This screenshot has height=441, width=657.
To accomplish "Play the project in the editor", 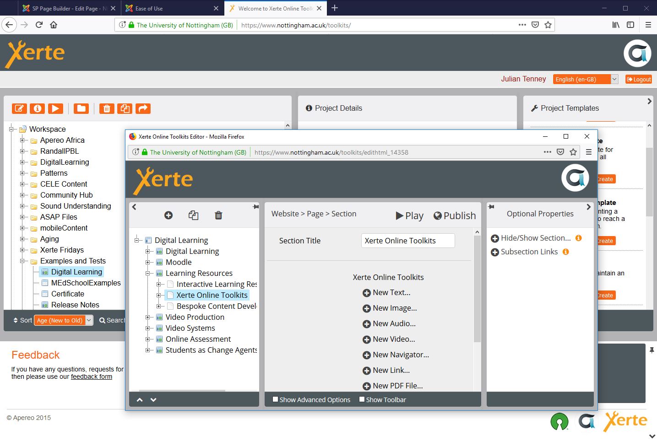I will (409, 215).
